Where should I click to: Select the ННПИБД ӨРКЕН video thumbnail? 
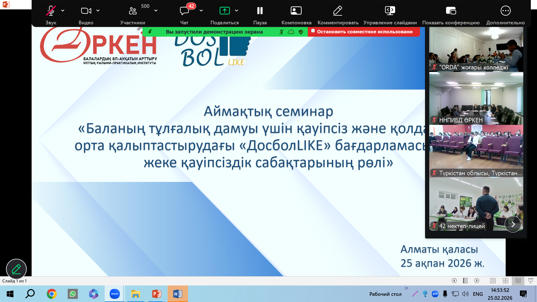[476, 99]
